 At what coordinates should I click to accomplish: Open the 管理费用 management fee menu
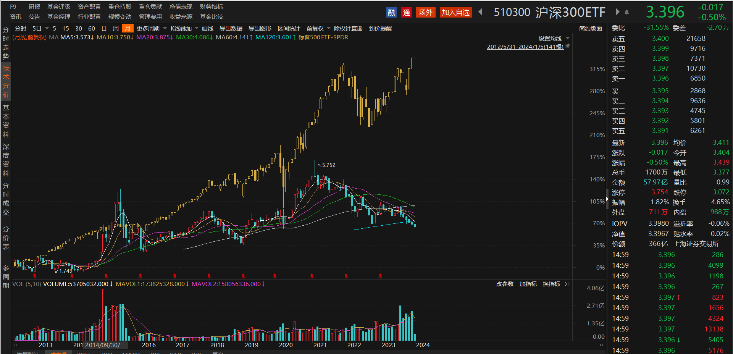(150, 17)
